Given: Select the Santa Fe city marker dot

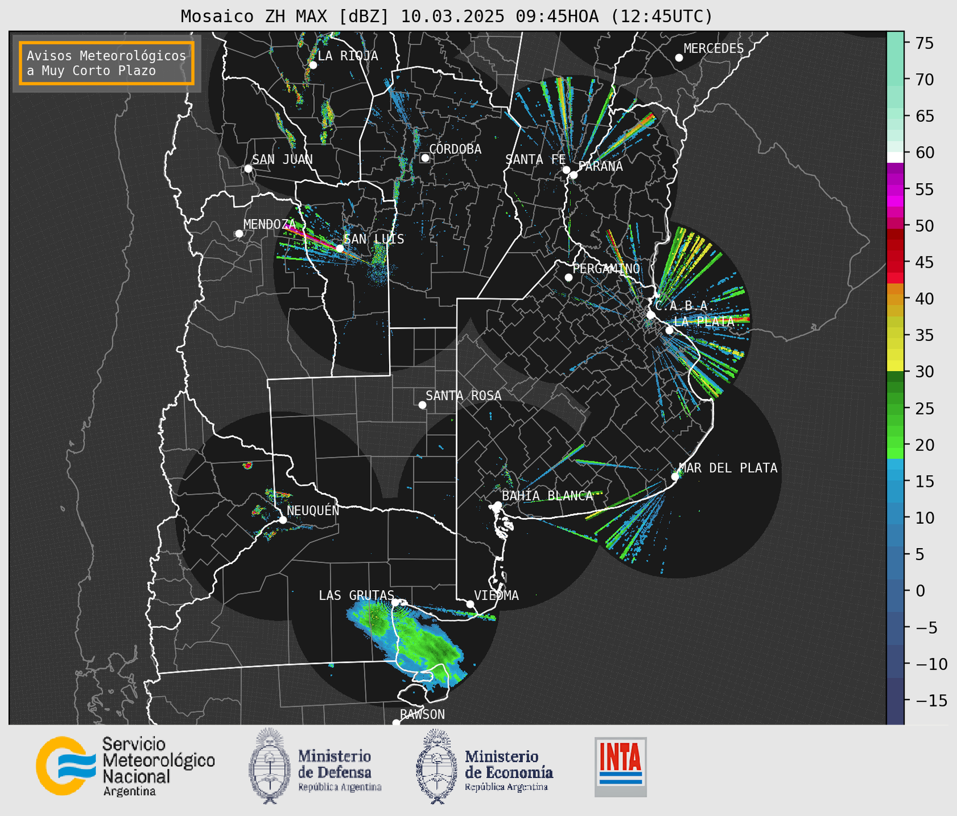Looking at the screenshot, I should [566, 170].
